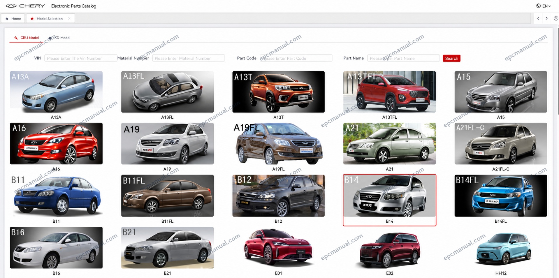Click the HH12 label text
This screenshot has height=278, width=559.
pos(501,273)
